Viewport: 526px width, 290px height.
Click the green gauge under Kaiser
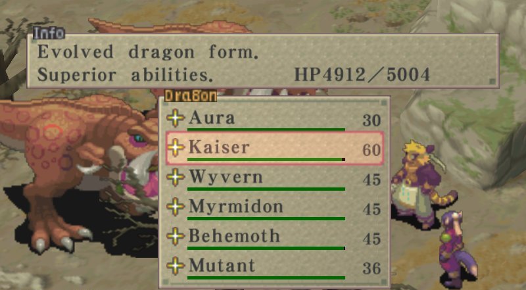tap(266, 159)
